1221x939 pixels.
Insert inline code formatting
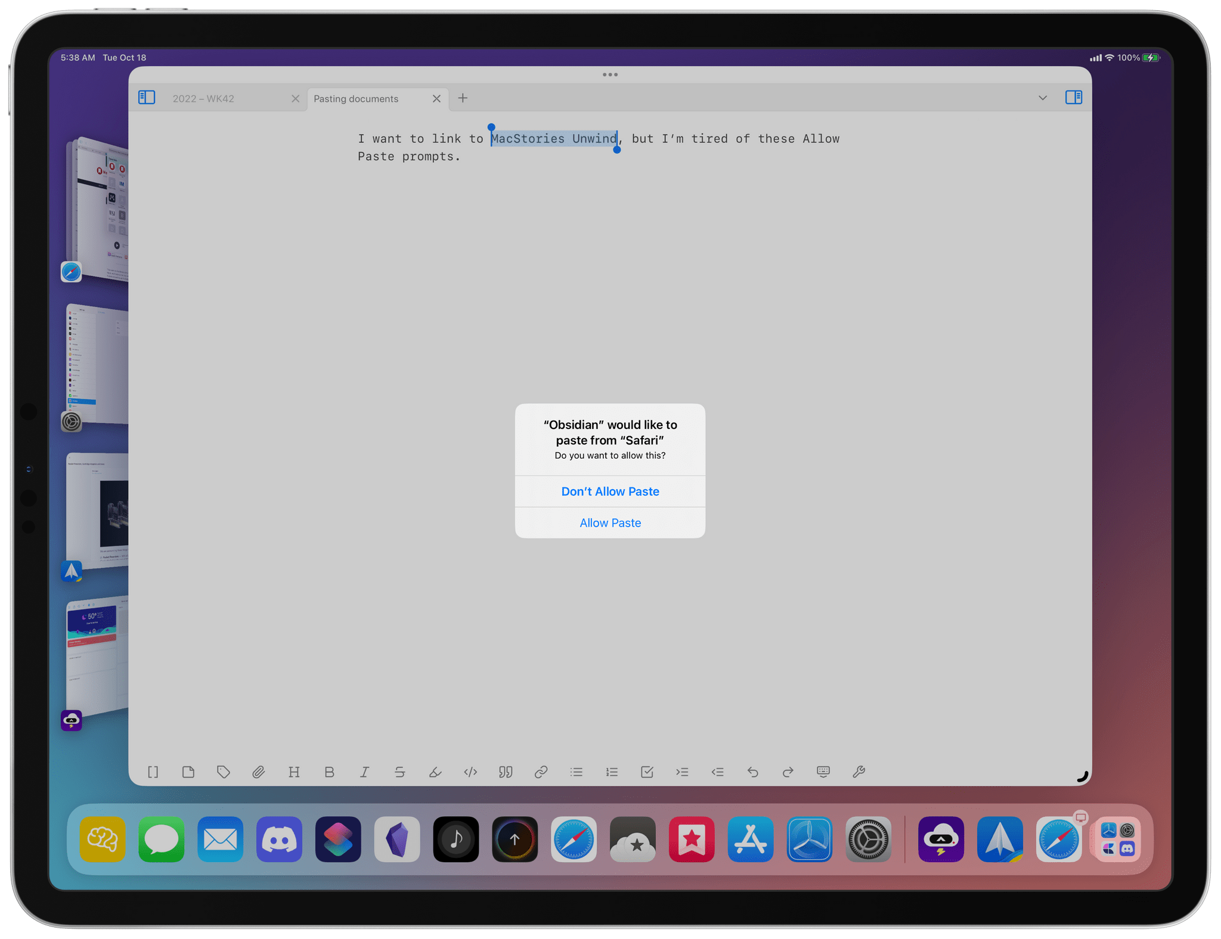pos(470,772)
